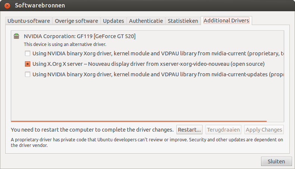The height and width of the screenshot is (169, 295).
Task: Switch to the Ubuntu-software tab
Action: point(29,21)
